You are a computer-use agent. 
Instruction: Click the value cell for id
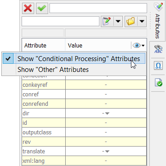click(x=106, y=123)
